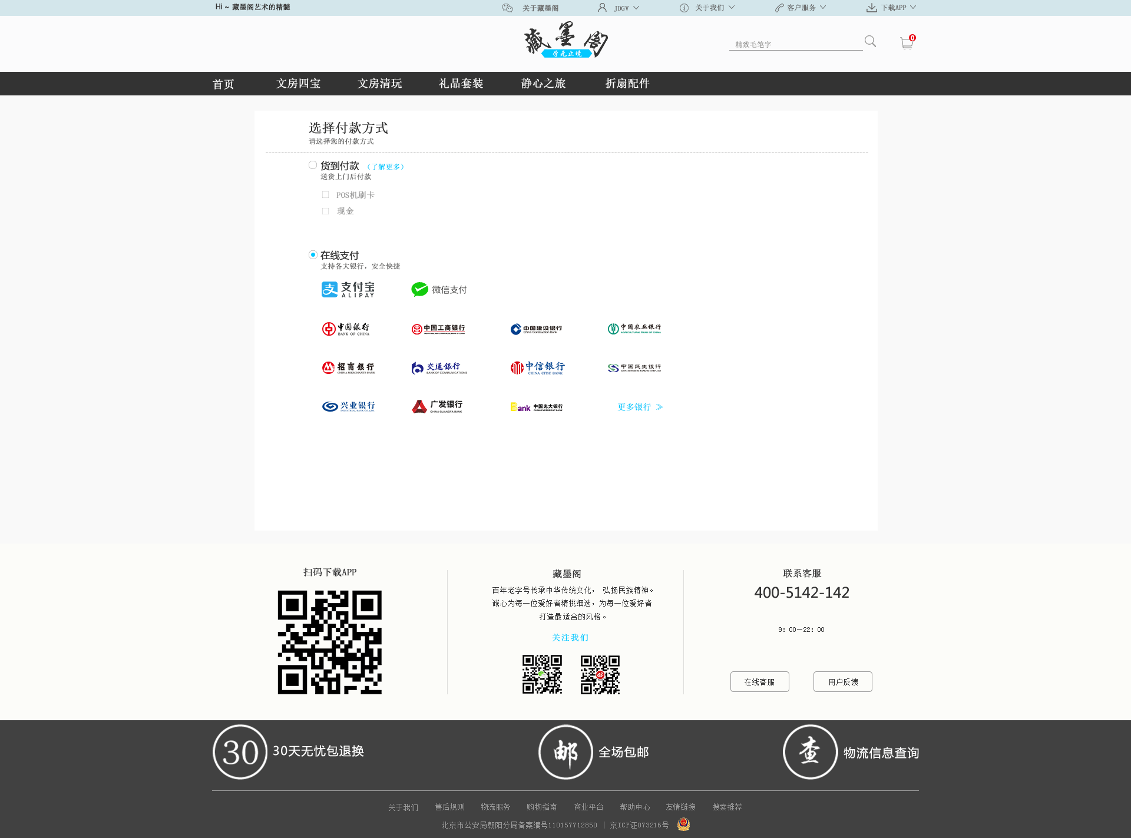
Task: Click the 在线客服 button
Action: (x=759, y=682)
